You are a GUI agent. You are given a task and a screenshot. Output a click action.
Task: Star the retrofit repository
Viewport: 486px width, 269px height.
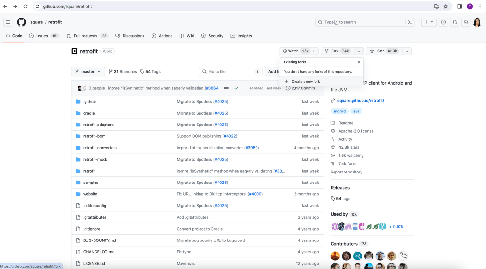[383, 51]
